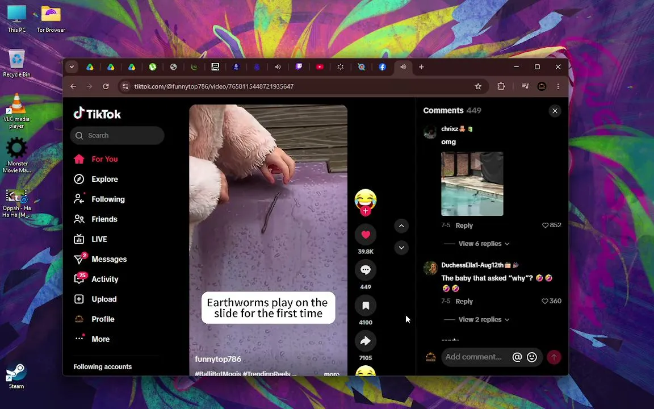Open the browser three-dot menu

pos(558,86)
